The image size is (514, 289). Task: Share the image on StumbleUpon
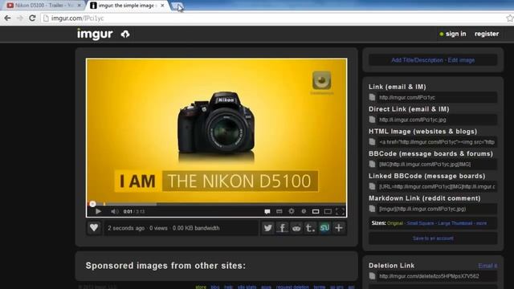click(324, 228)
